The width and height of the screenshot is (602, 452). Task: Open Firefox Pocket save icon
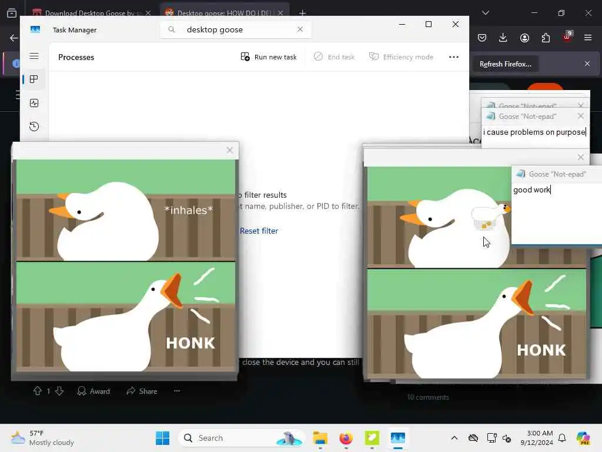point(482,38)
